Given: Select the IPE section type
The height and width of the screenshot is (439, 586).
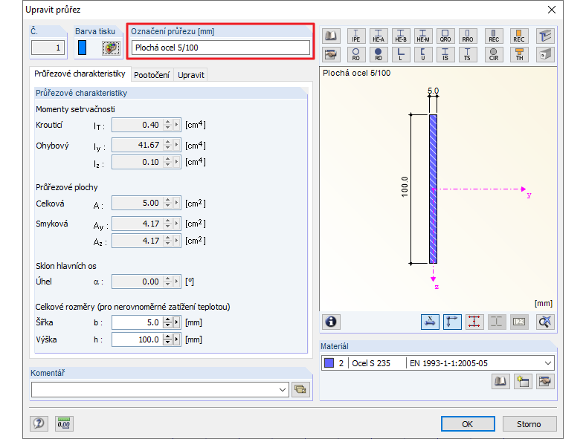Looking at the screenshot, I should (355, 36).
